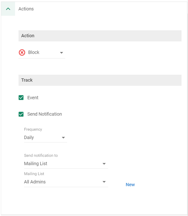Click the Frequency field label

coord(33,129)
